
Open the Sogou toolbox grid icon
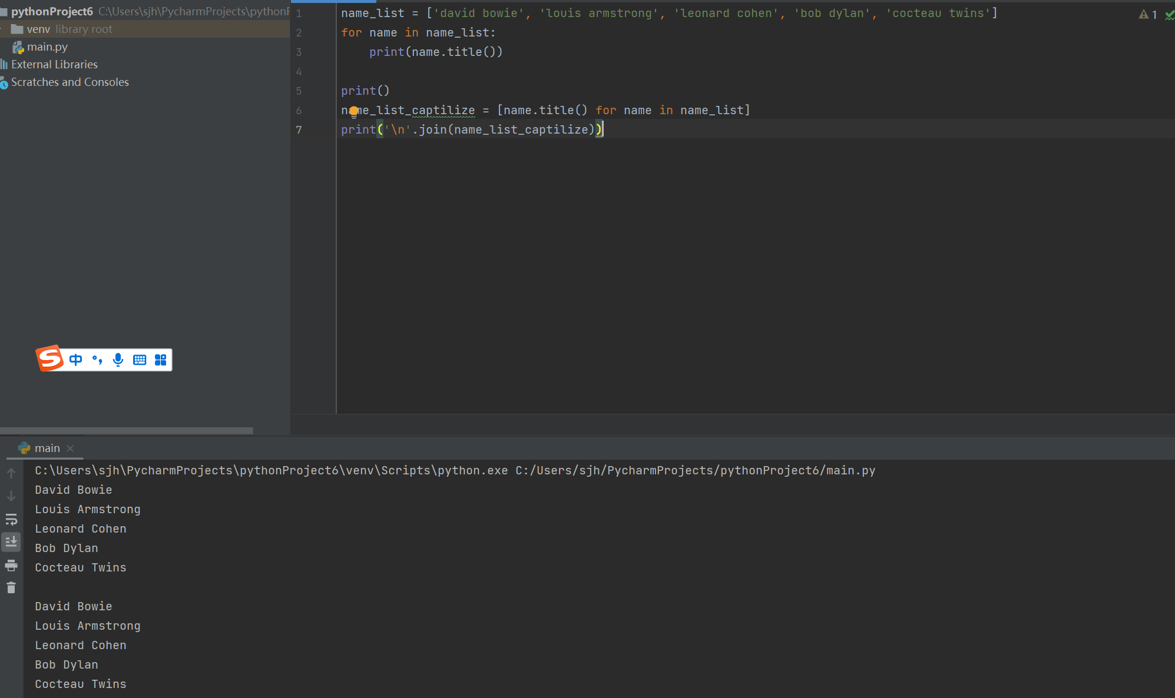point(160,360)
